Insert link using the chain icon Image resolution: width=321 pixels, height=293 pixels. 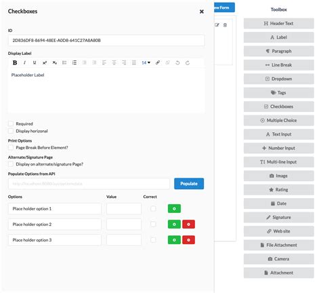click(x=158, y=62)
